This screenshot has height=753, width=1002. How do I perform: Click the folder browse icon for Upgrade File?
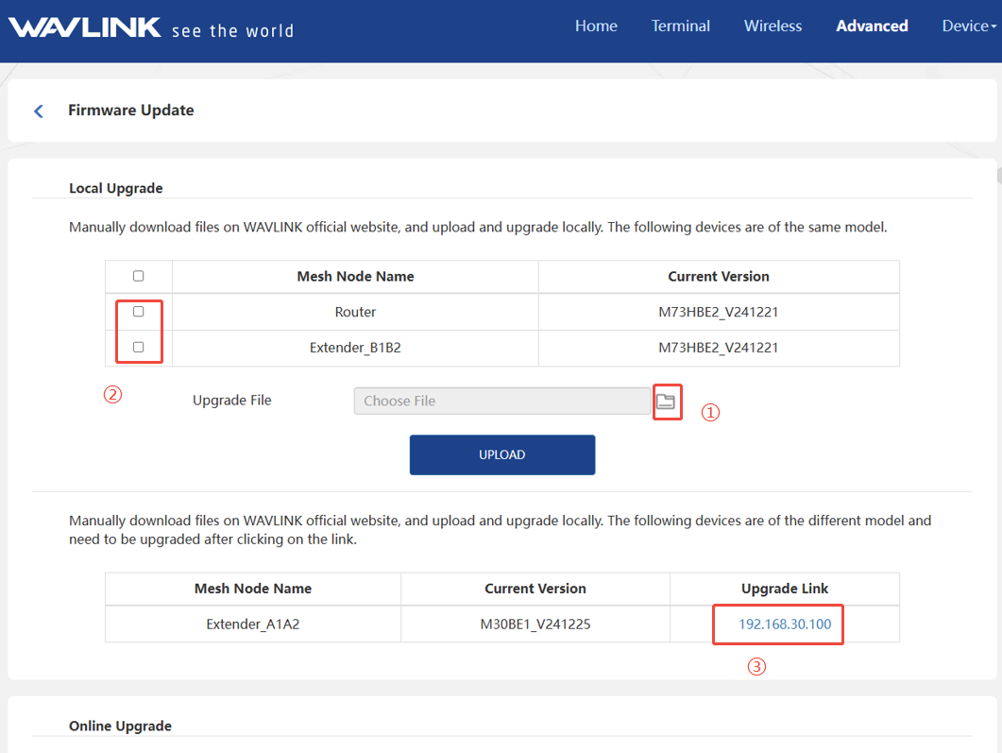click(x=667, y=402)
